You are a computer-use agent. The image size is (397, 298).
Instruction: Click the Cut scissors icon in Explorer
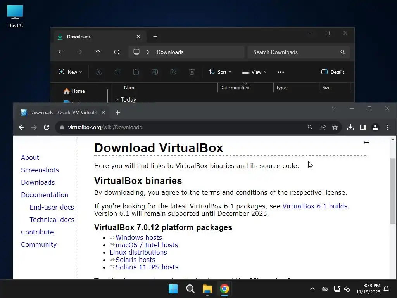[99, 72]
